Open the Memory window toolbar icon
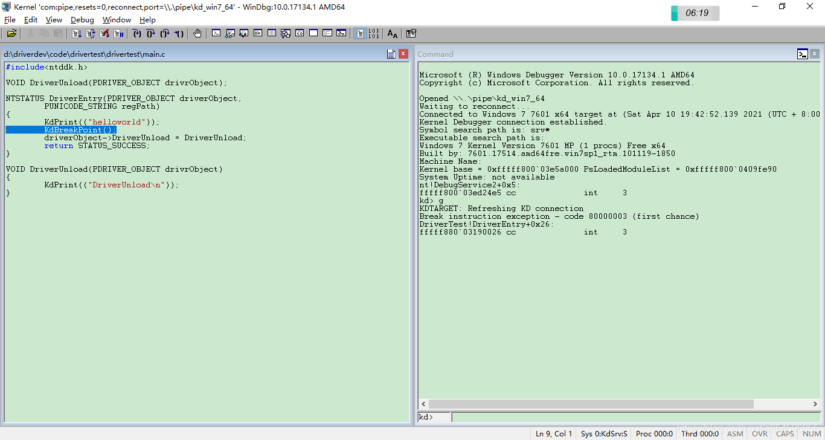The width and height of the screenshot is (825, 440). [272, 33]
